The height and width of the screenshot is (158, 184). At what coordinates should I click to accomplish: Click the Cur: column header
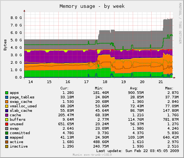64,88
